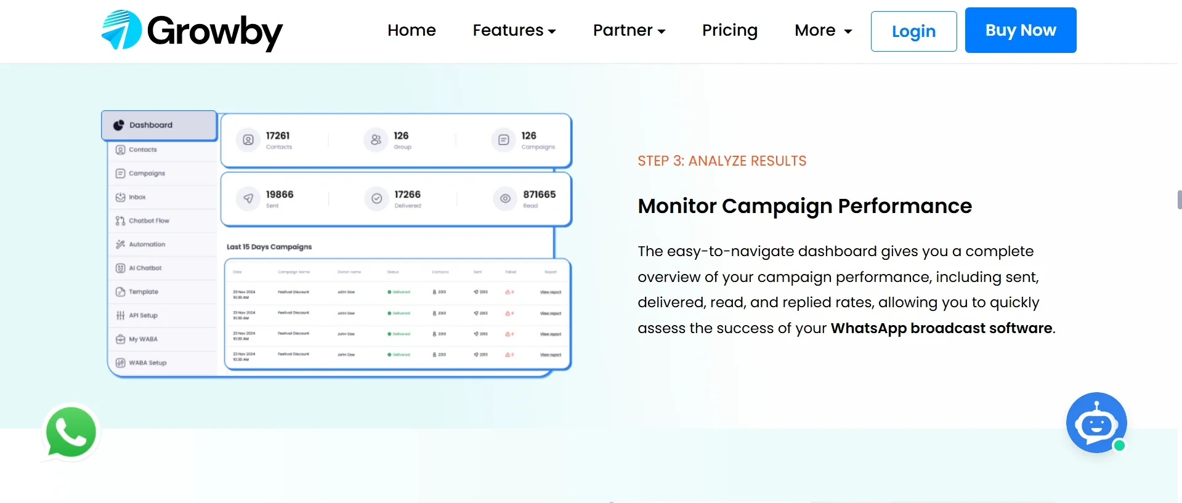Click the page vertical scrollbar thumb
1182x503 pixels.
pyautogui.click(x=1179, y=200)
